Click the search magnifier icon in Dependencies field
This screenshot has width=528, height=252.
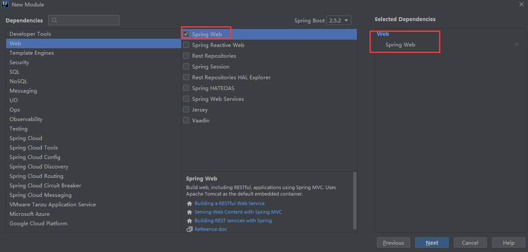[54, 21]
